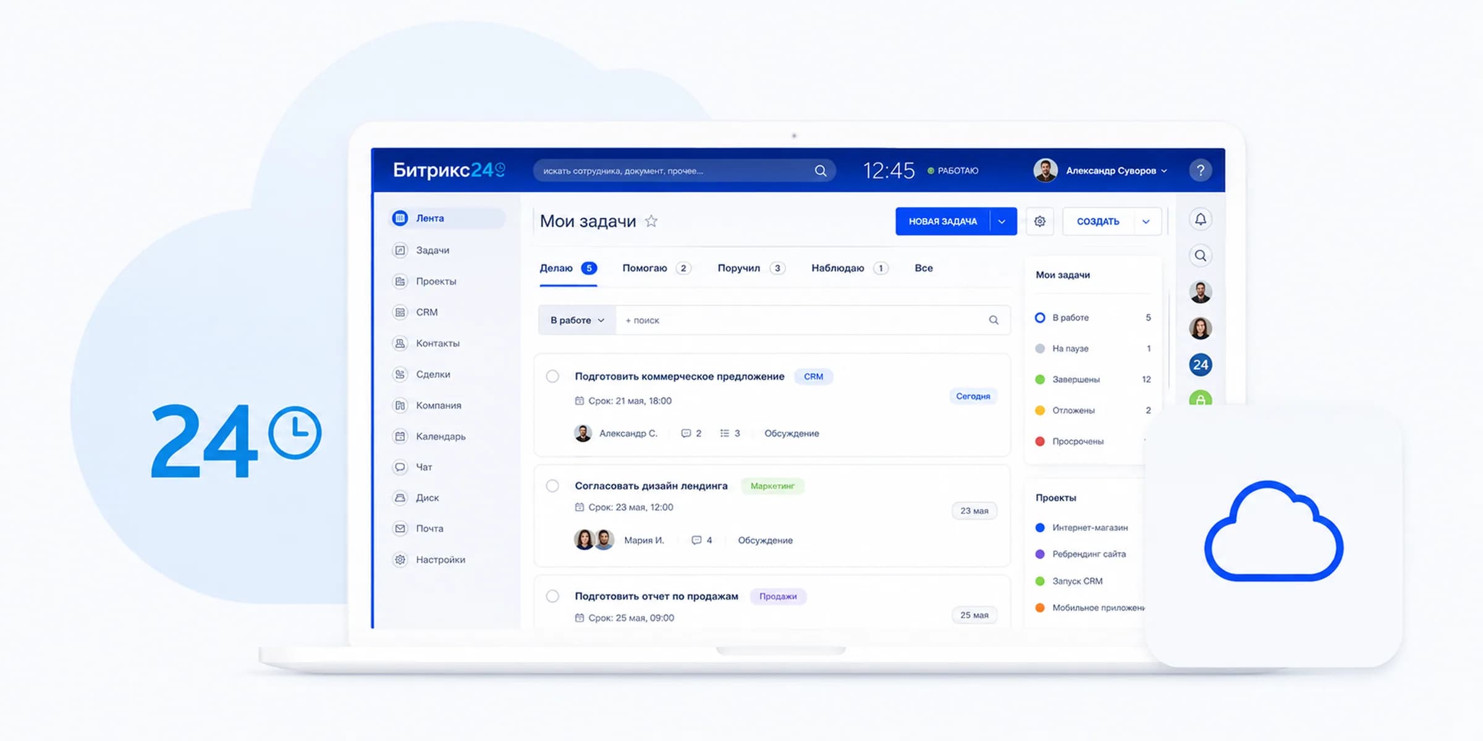Open comments icon on дизайн лендинга task
Image resolution: width=1483 pixels, height=741 pixels.
pyautogui.click(x=696, y=540)
